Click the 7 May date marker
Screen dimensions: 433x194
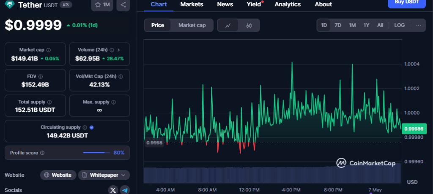click(x=375, y=190)
